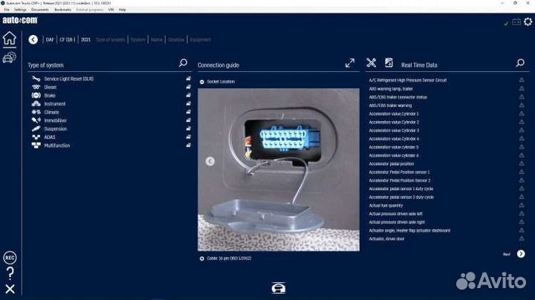Select the Climate system type
The width and height of the screenshot is (535, 300).
pyautogui.click(x=51, y=112)
